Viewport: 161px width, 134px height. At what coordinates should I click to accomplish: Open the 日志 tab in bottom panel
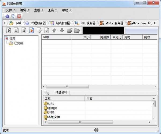(x=47, y=93)
